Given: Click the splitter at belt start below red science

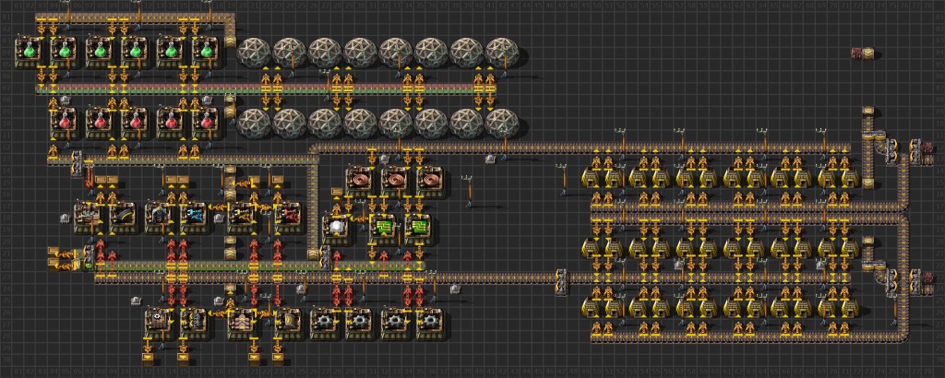Looking at the screenshot, I should pyautogui.click(x=77, y=164).
